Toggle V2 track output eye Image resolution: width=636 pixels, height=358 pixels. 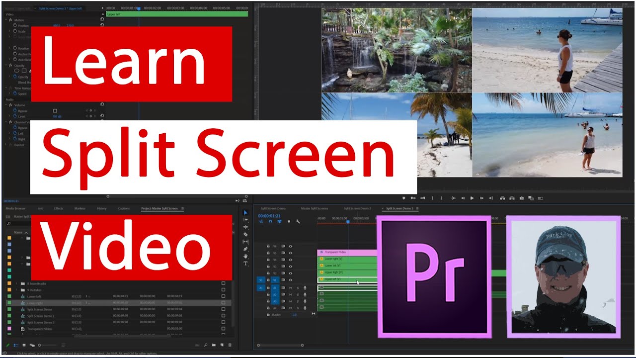291,273
